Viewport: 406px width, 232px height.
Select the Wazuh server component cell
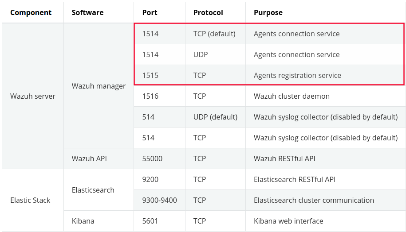coord(33,96)
